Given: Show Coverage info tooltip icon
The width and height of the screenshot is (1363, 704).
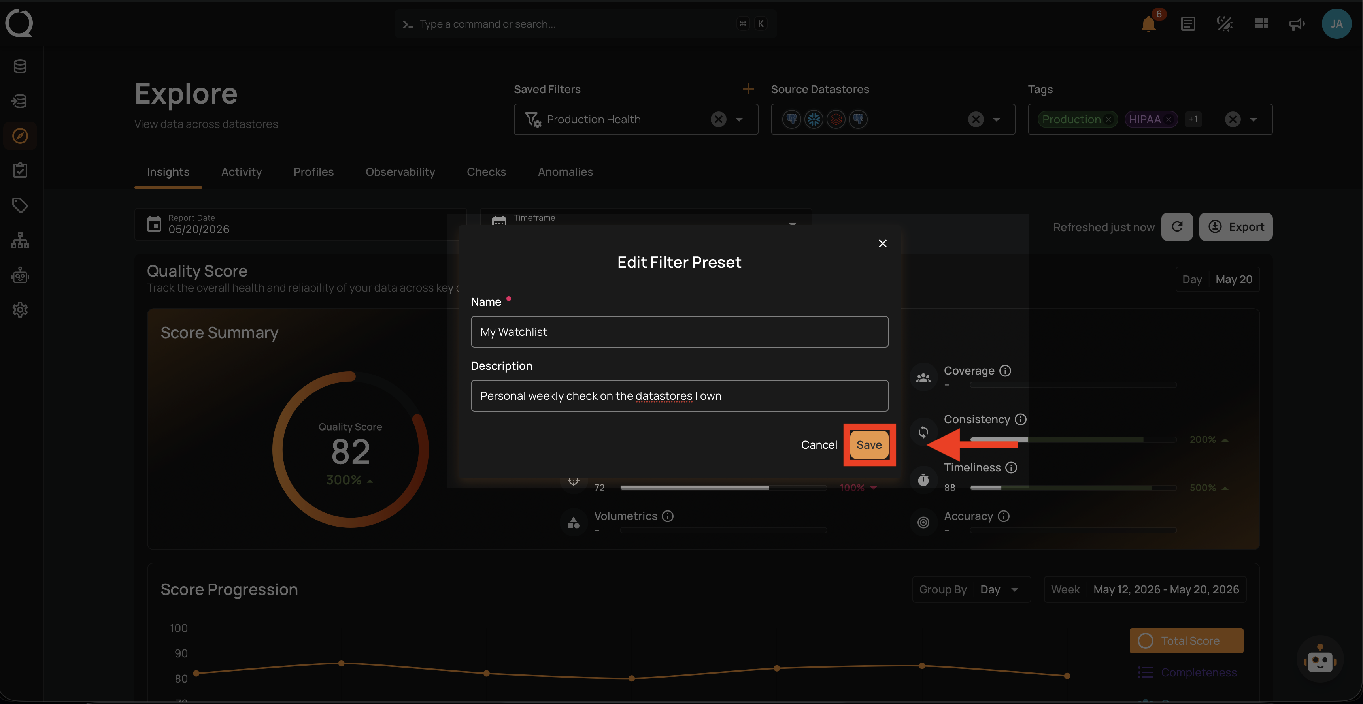Looking at the screenshot, I should [x=1005, y=371].
